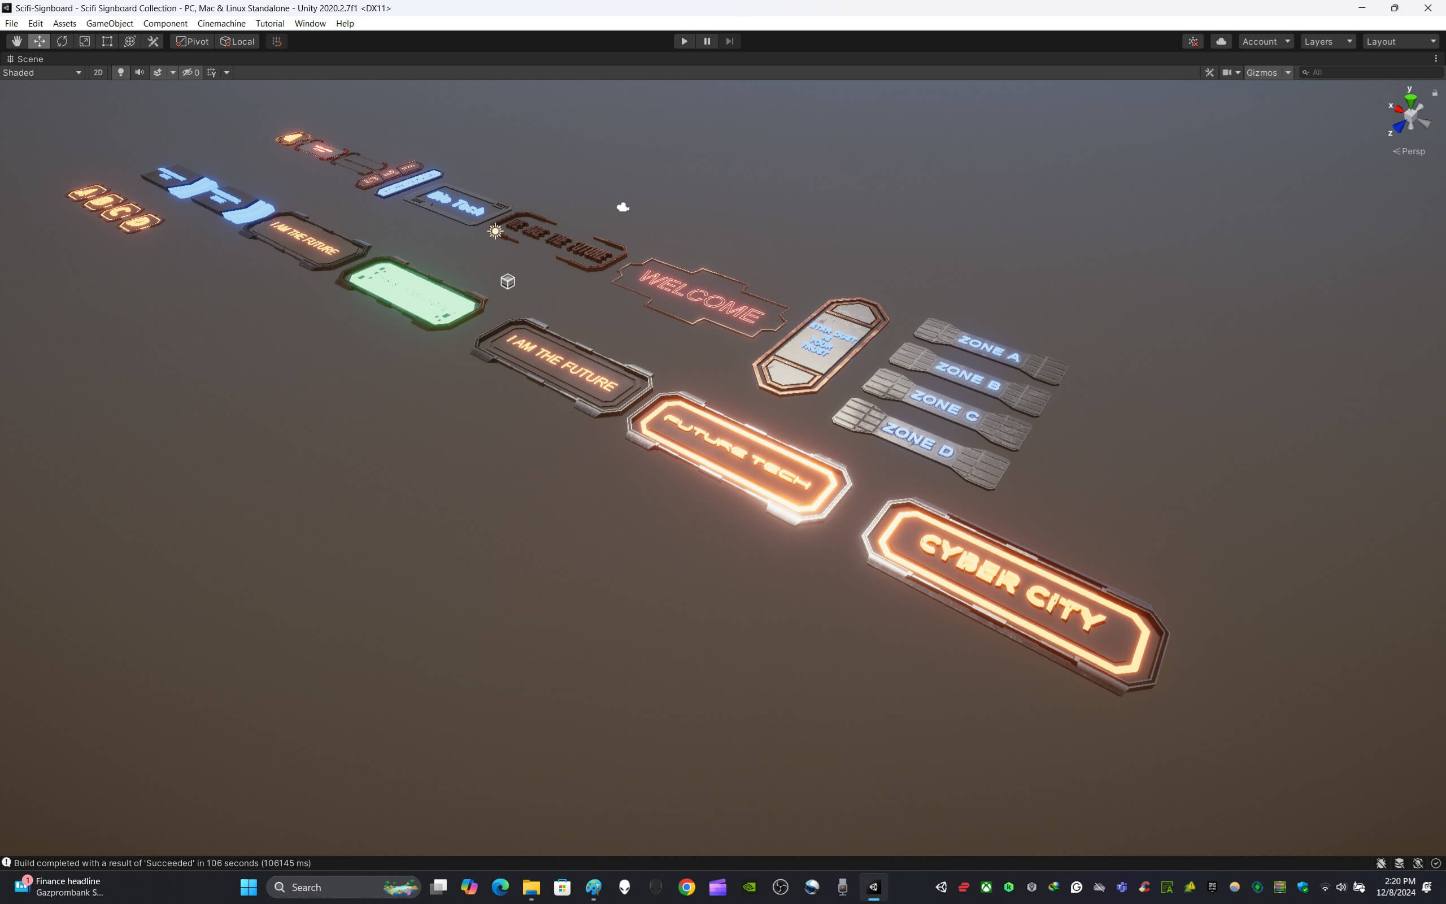Viewport: 1446px width, 904px height.
Task: Open the Assets menu
Action: (64, 23)
